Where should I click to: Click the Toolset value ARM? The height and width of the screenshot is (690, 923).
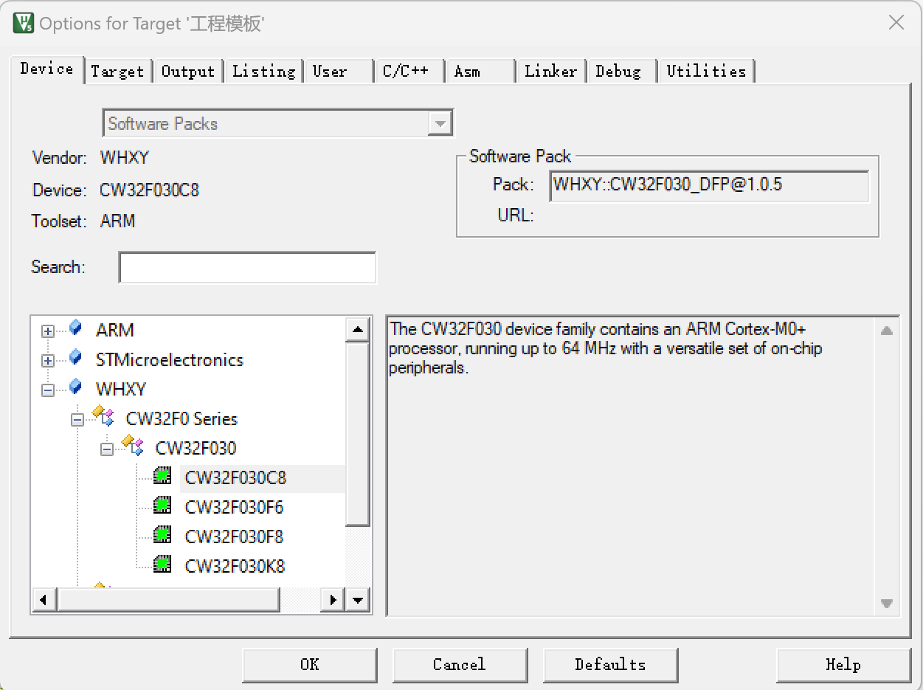coord(117,221)
